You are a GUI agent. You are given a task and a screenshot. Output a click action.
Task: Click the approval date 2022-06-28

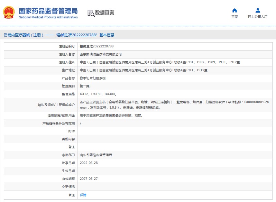[89, 163]
